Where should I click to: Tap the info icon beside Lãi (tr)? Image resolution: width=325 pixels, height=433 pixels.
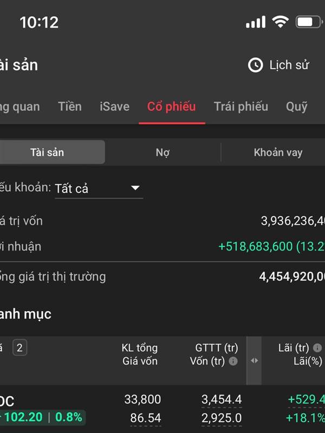(317, 347)
